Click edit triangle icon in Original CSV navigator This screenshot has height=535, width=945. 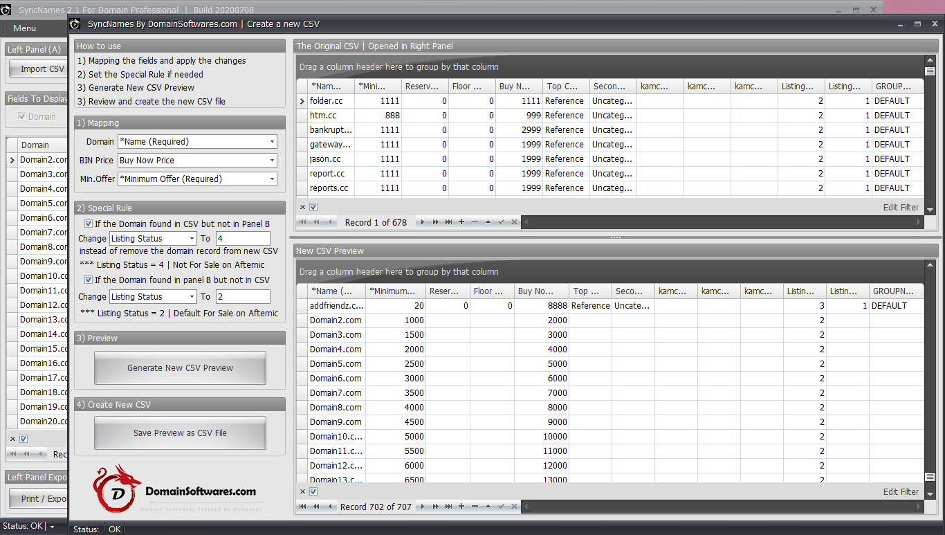(488, 222)
